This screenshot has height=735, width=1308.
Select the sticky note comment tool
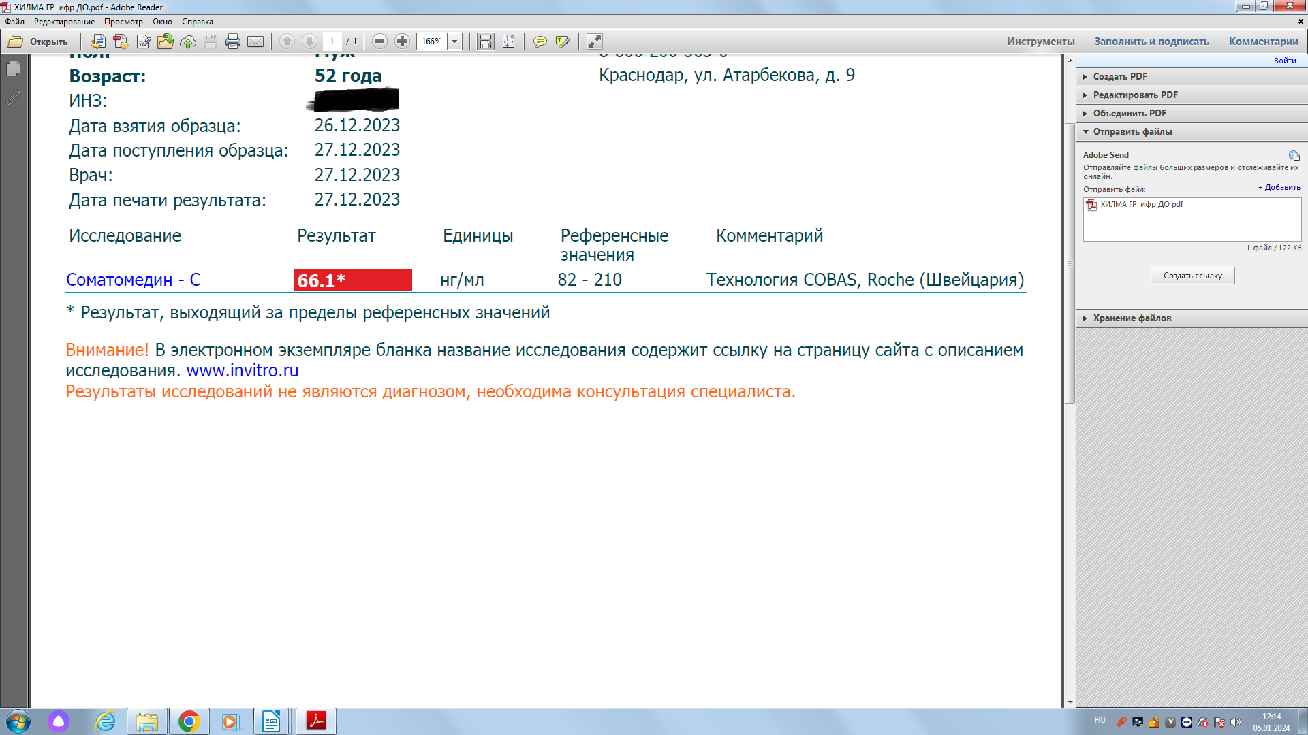(541, 42)
